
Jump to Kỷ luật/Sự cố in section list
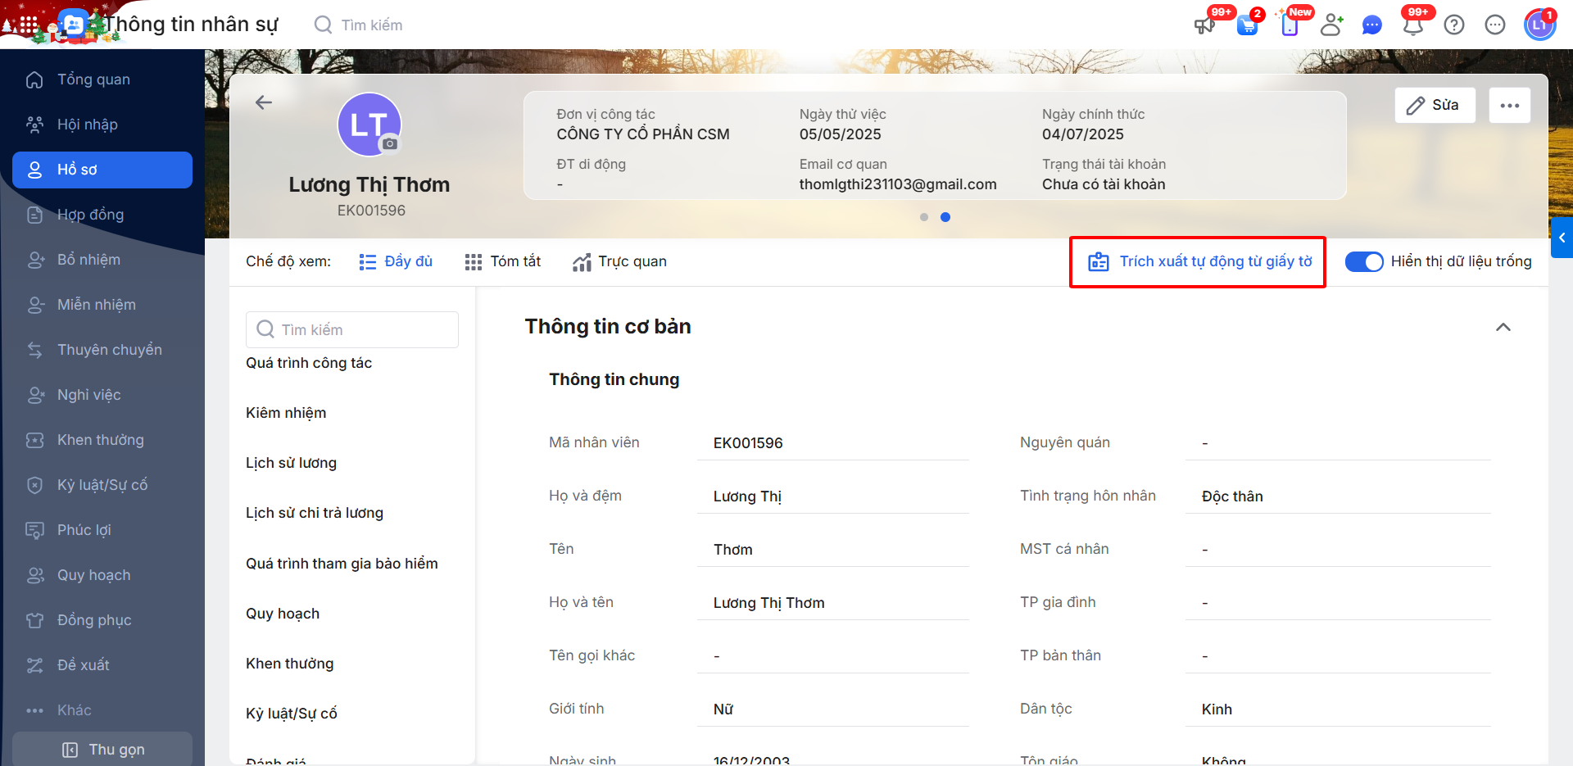pos(292,714)
